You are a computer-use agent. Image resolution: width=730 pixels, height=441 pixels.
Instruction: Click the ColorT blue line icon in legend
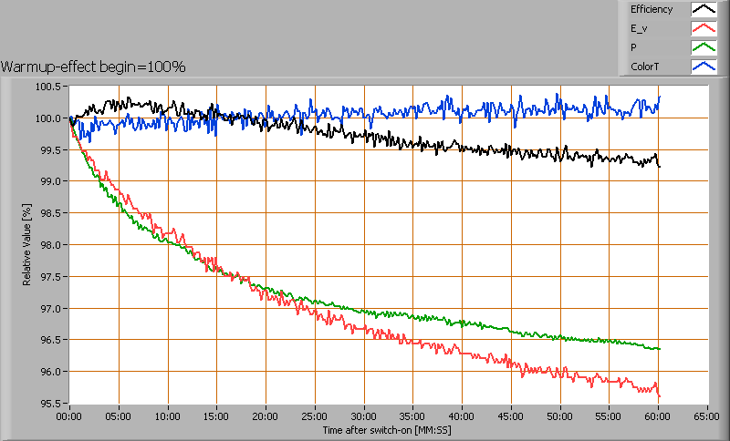tap(703, 67)
